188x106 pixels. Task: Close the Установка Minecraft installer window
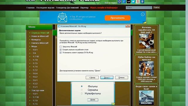click(128, 26)
